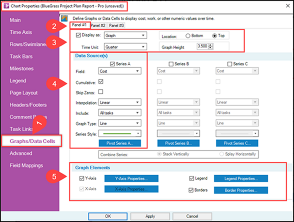
Task: Click the Graph Height value field
Action: [x=202, y=46]
